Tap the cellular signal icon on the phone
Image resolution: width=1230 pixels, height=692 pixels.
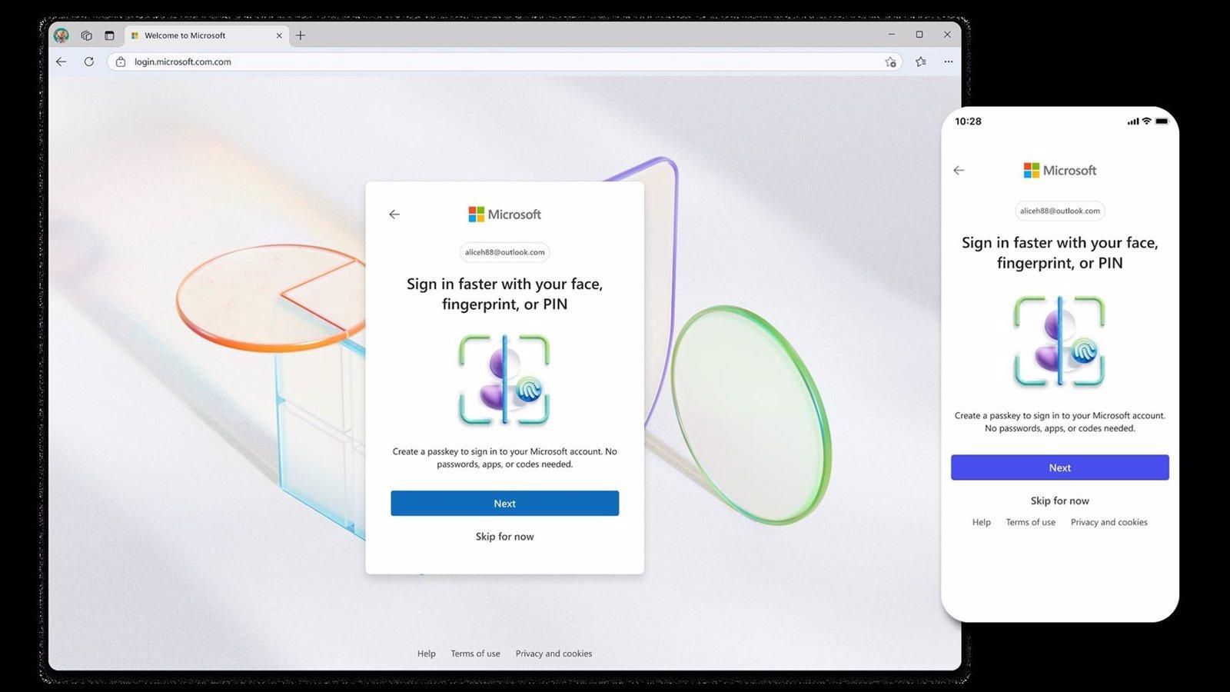pos(1133,121)
